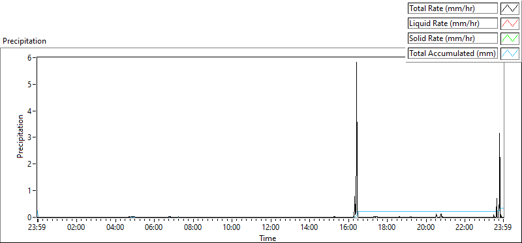This screenshot has width=522, height=243.
Task: Click the Precipitation chart title above the graph
Action: (24, 41)
